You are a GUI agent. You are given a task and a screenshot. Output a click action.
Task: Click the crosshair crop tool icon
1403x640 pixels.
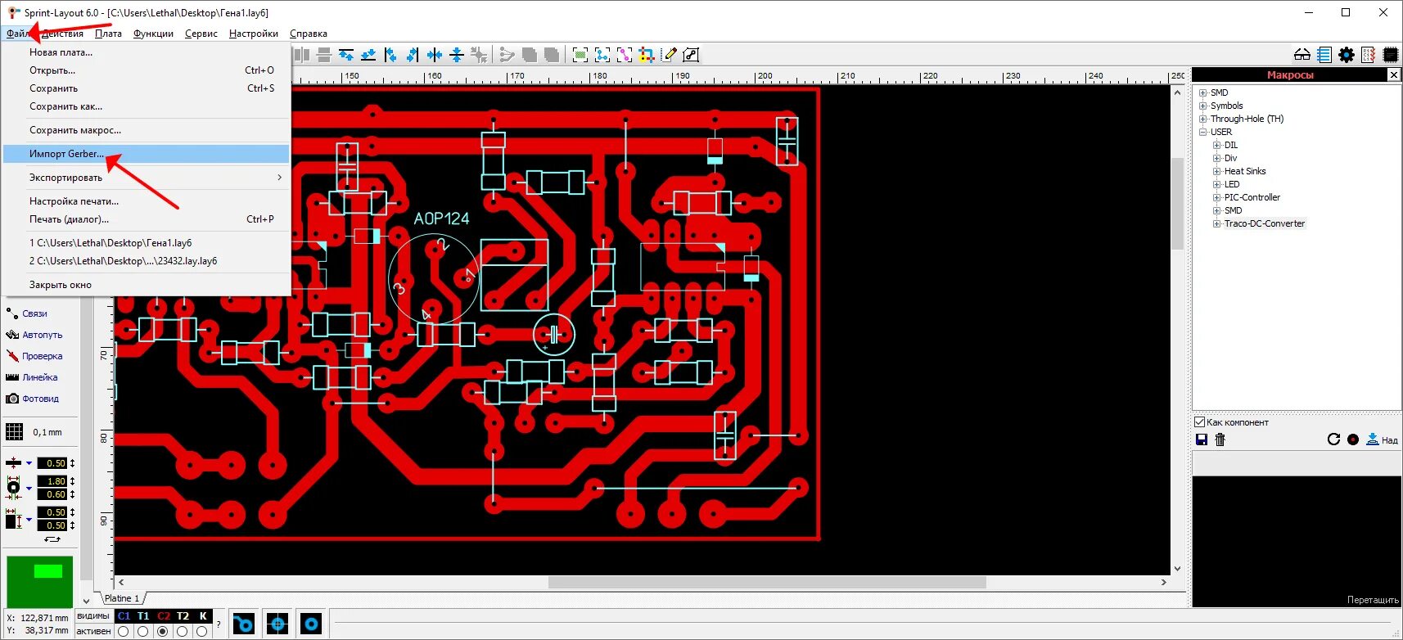point(647,55)
